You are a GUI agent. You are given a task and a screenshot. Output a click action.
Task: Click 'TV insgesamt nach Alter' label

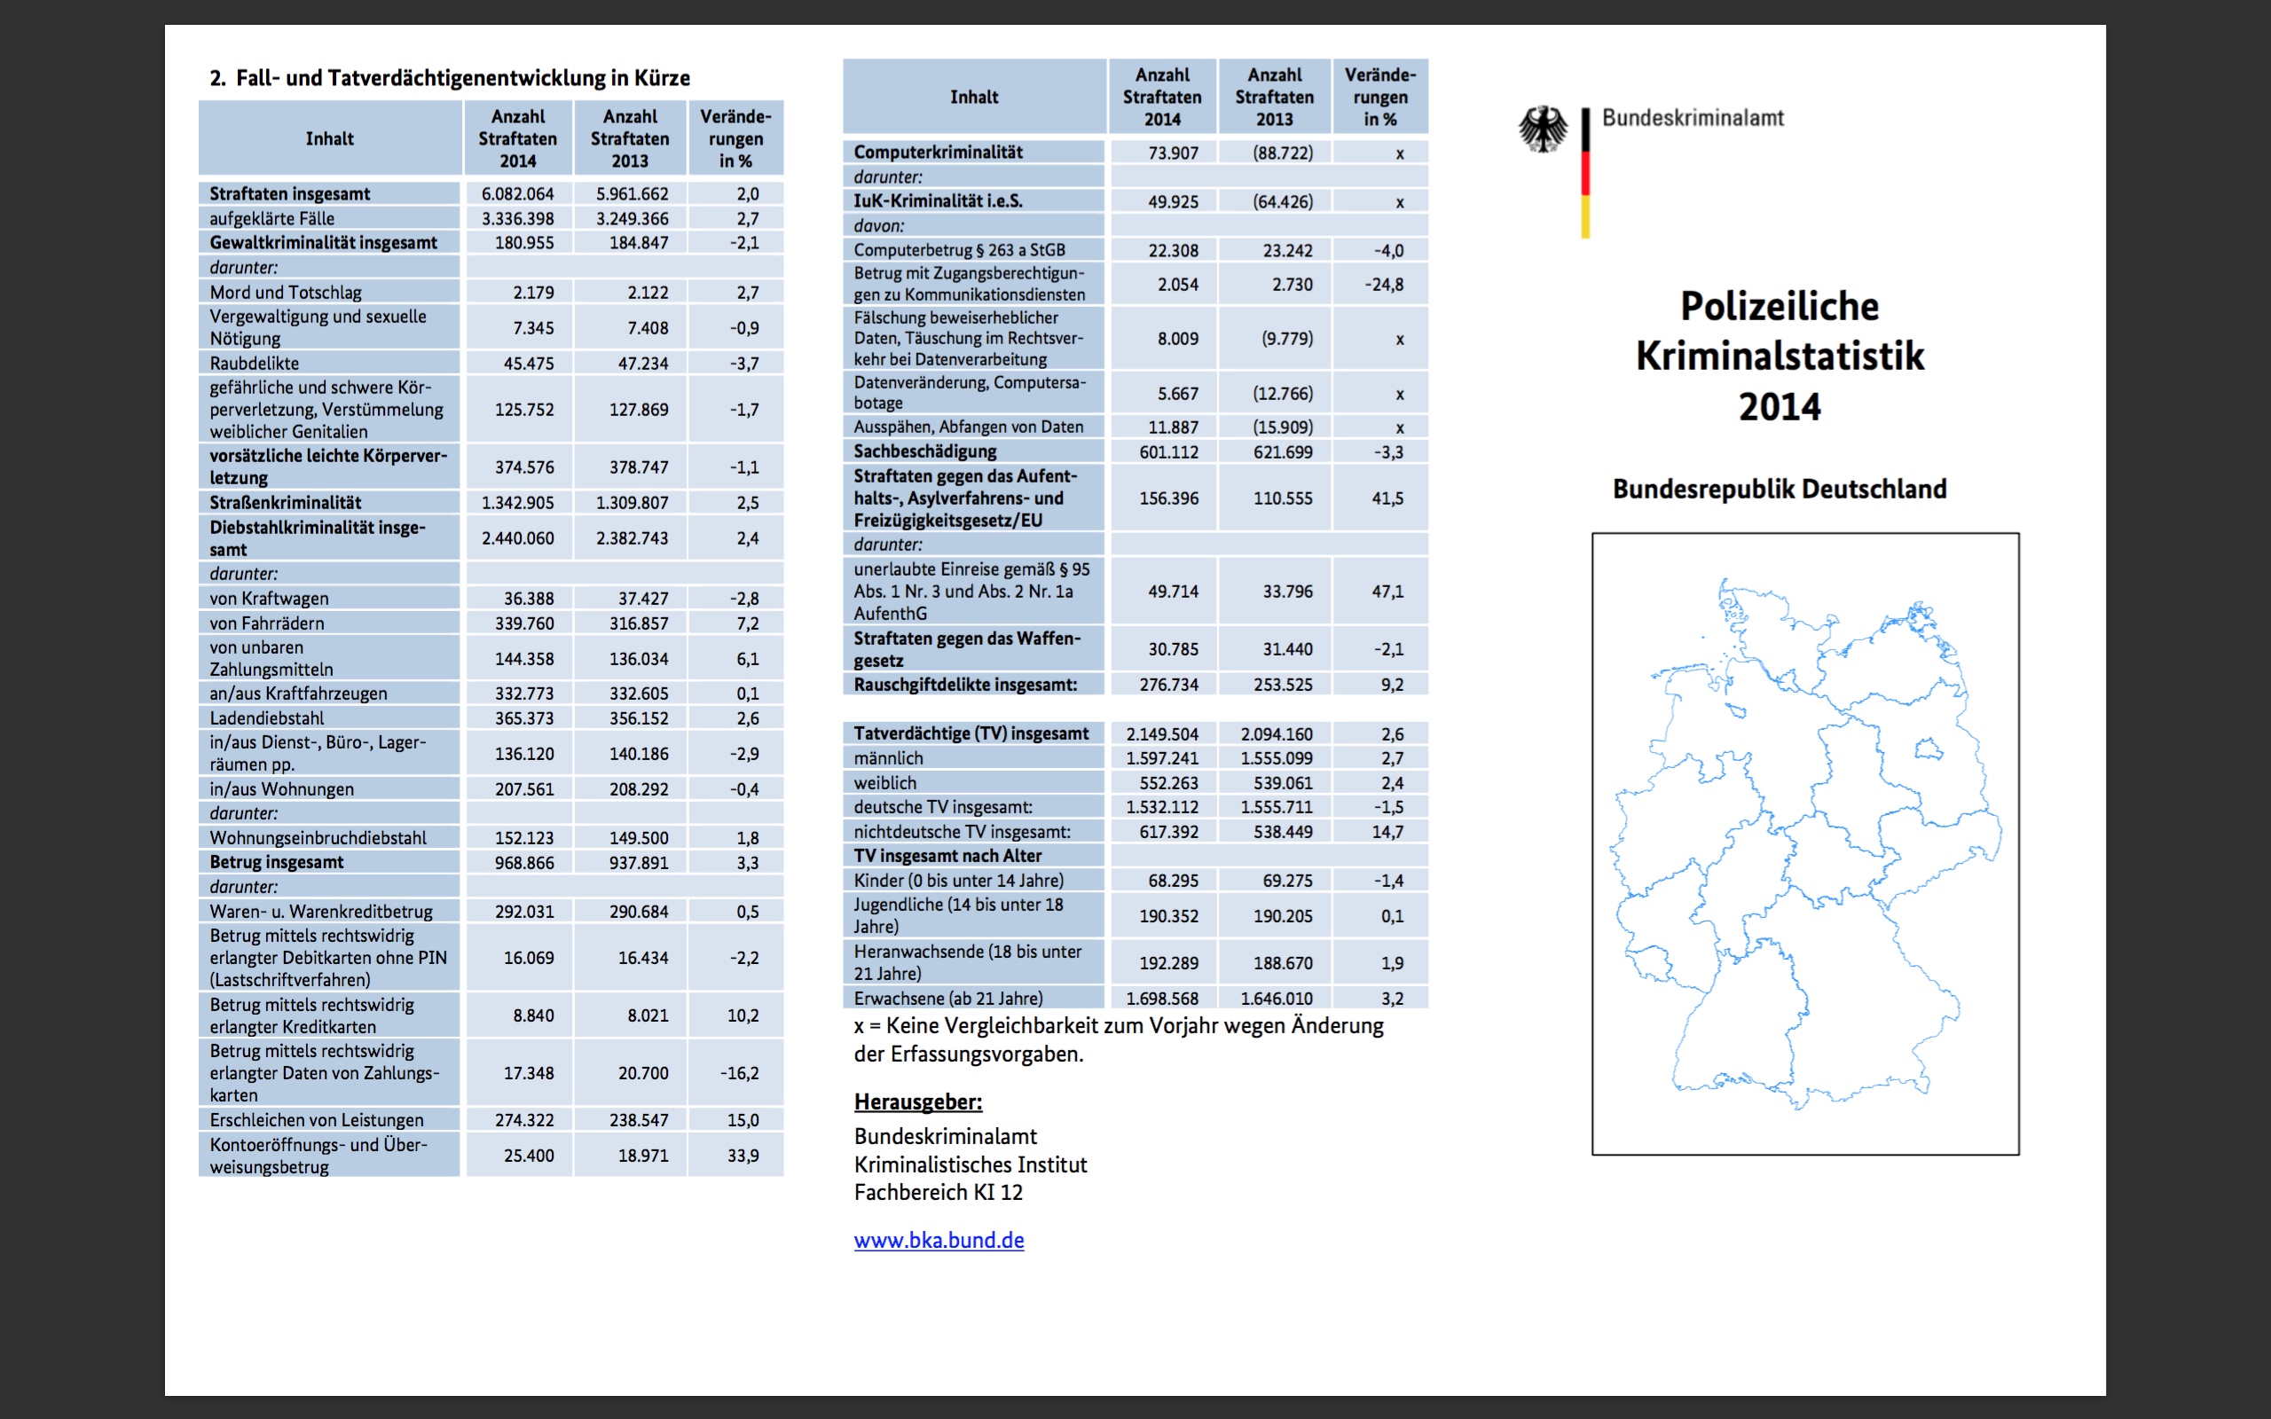tap(947, 856)
